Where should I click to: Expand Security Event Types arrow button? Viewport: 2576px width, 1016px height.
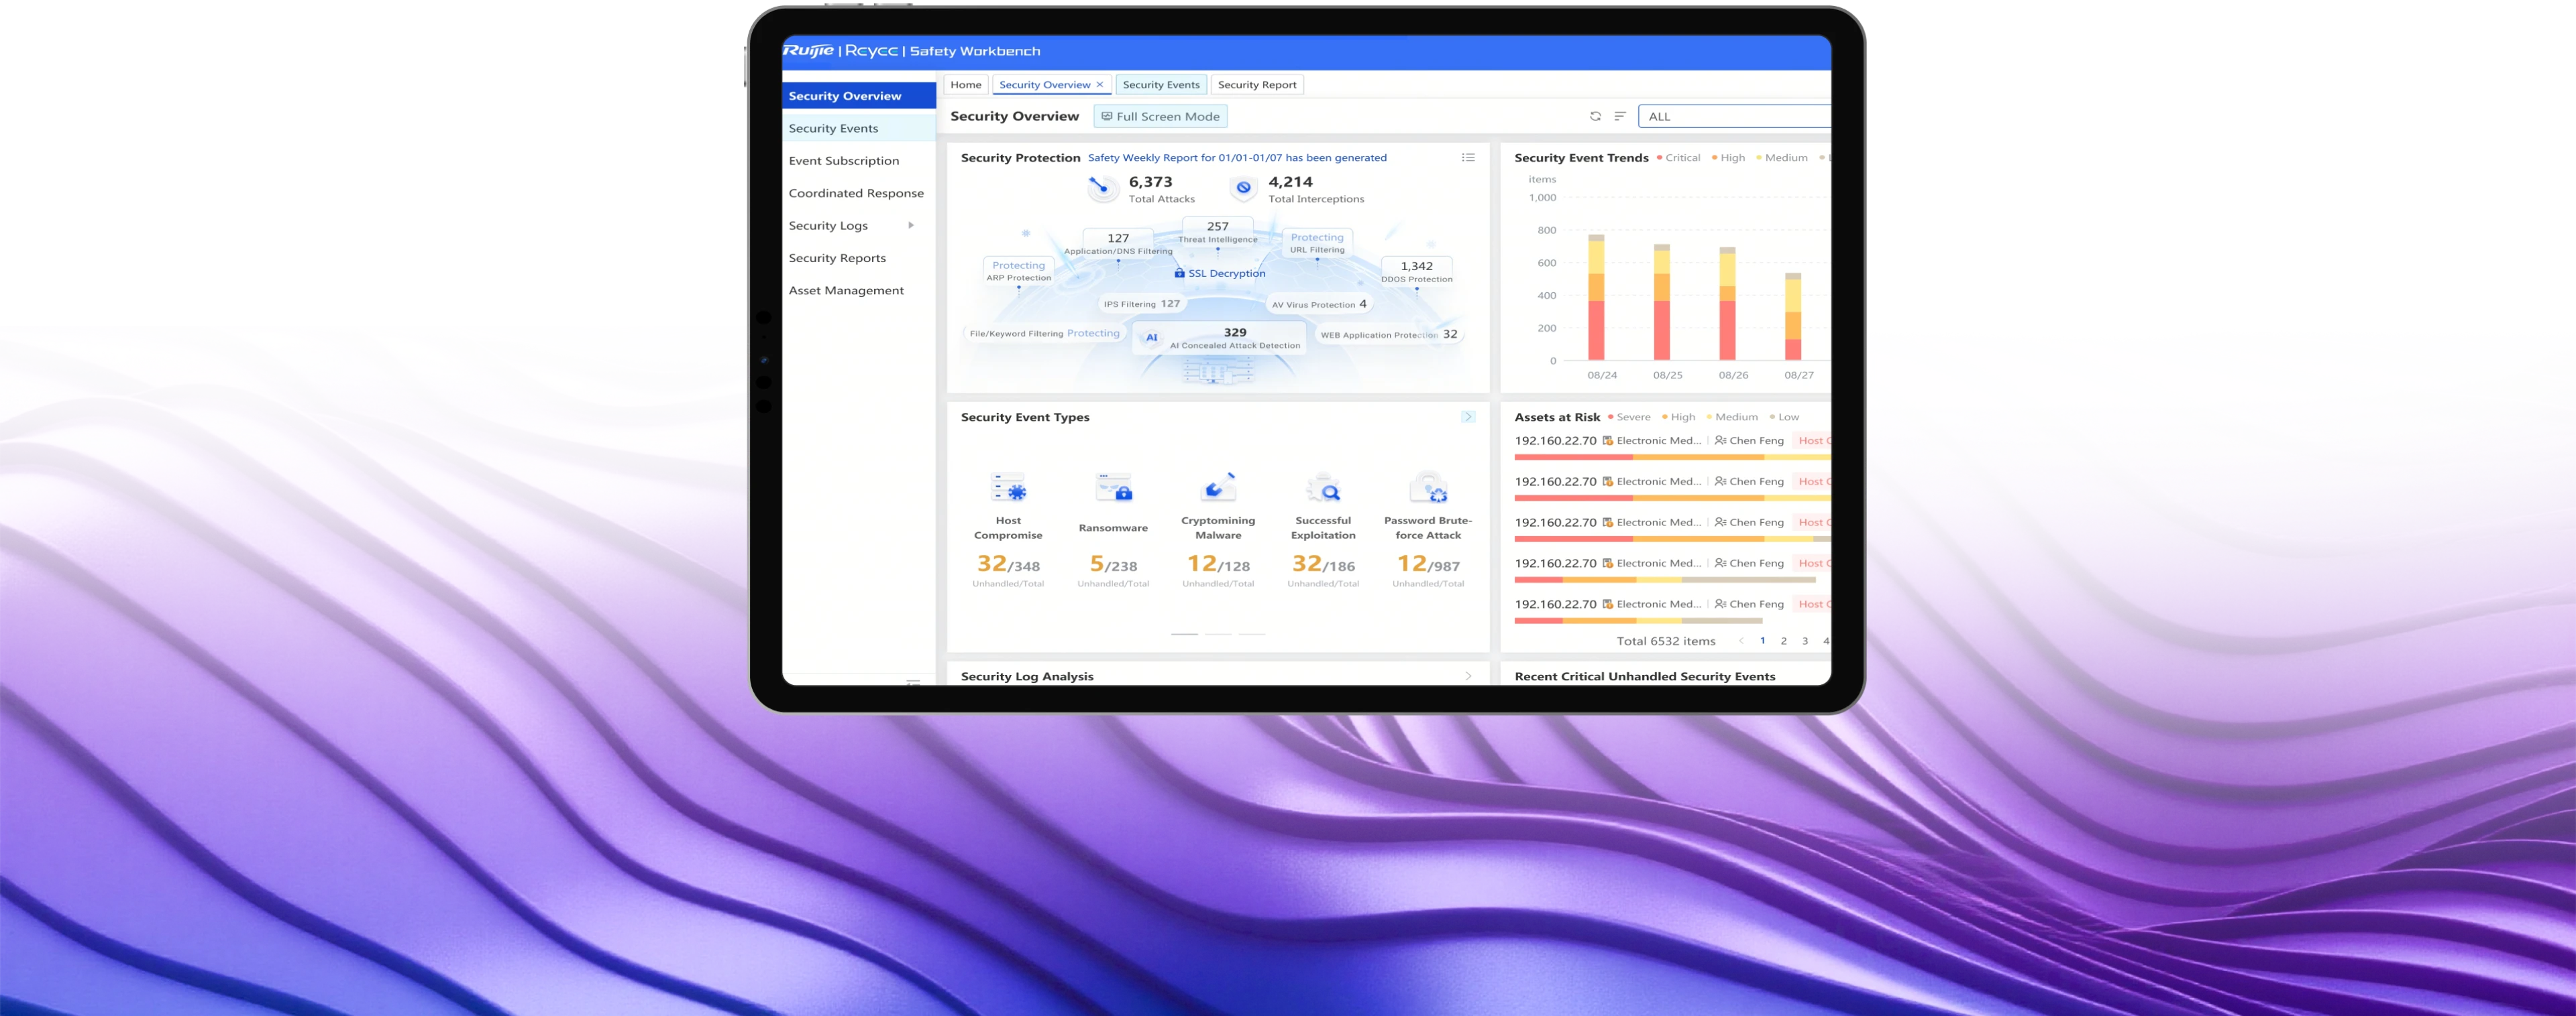click(x=1467, y=418)
